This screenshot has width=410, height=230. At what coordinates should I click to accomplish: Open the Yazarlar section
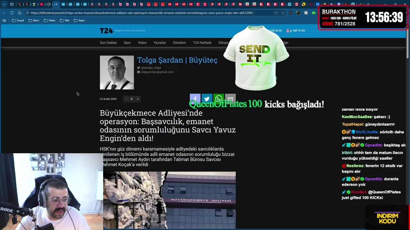click(x=160, y=42)
